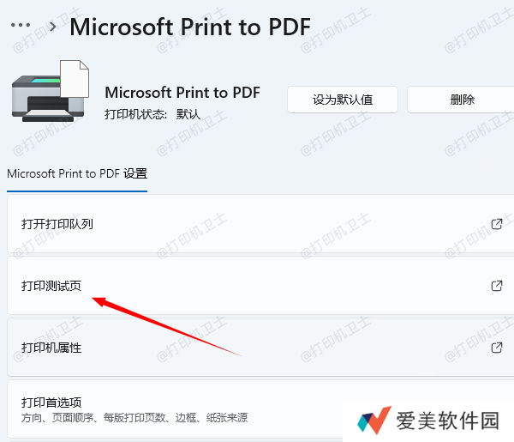The image size is (514, 442).
Task: Open 打开打印队列 row
Action: 260,224
